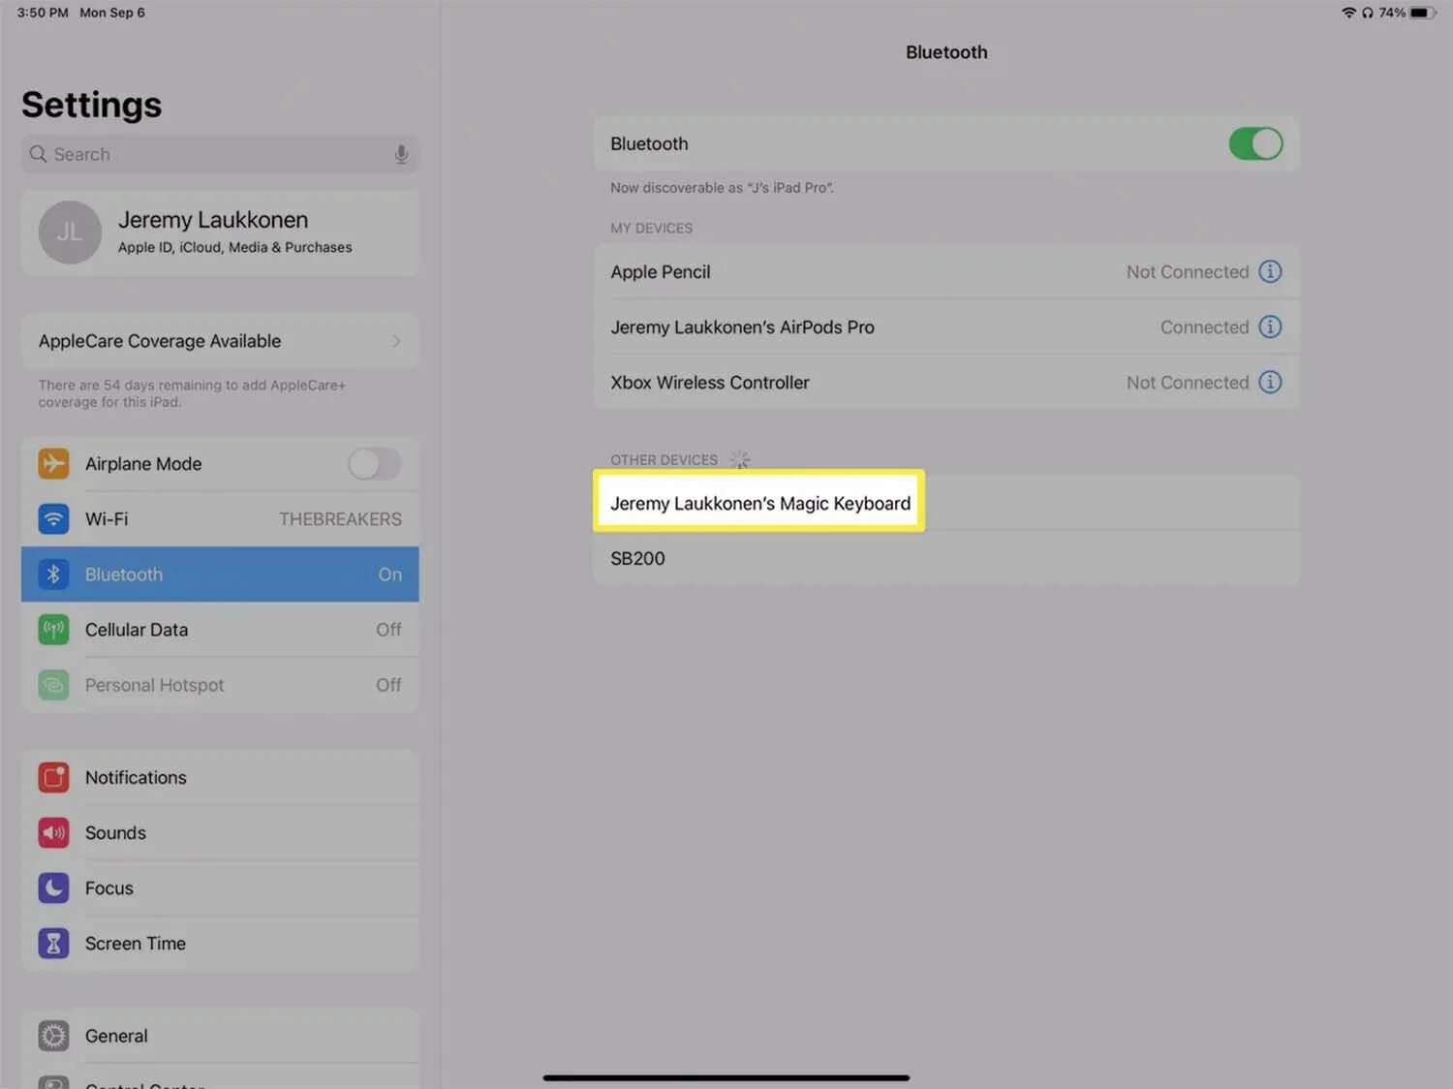
Task: Open Sounds settings
Action: pyautogui.click(x=220, y=832)
